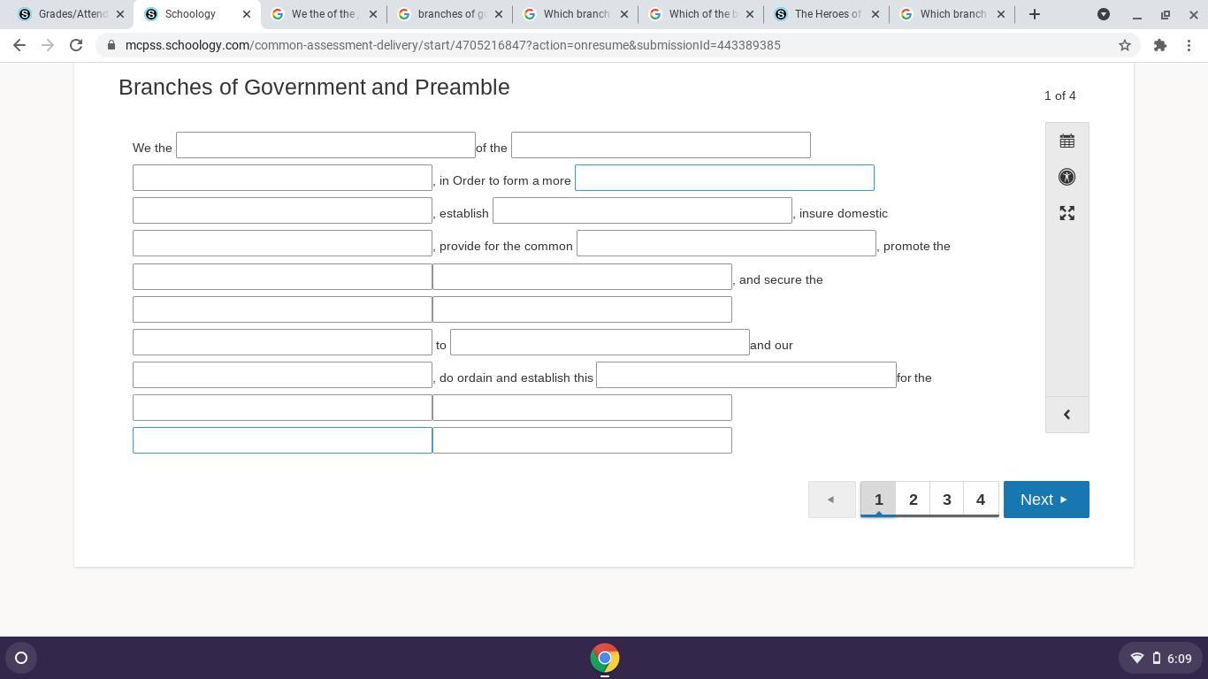
Task: Select the blank after 'establish'
Action: click(642, 210)
